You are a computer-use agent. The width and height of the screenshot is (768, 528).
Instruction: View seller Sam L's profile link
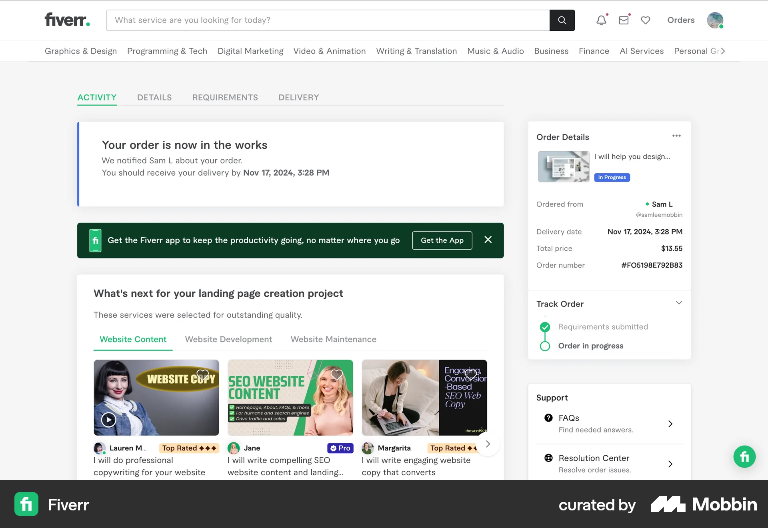[662, 204]
